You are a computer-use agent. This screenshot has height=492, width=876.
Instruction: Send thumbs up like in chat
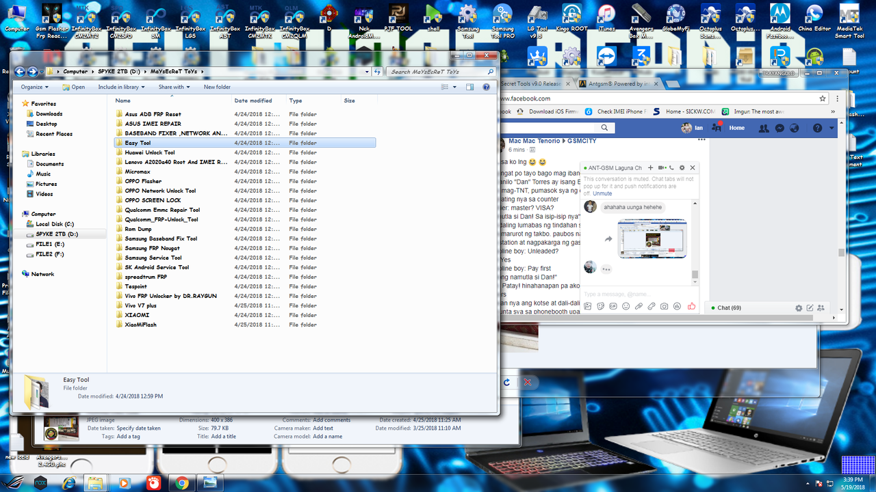click(691, 306)
